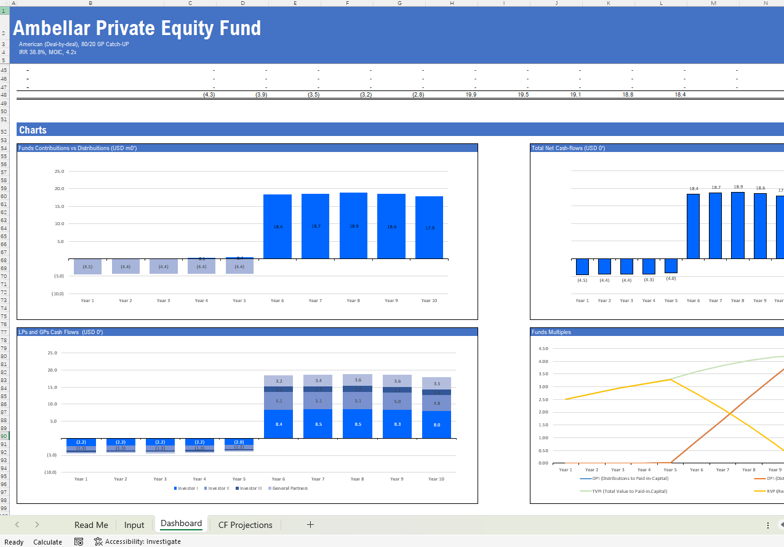Click the sheet tab options three-dot icon

[767, 525]
